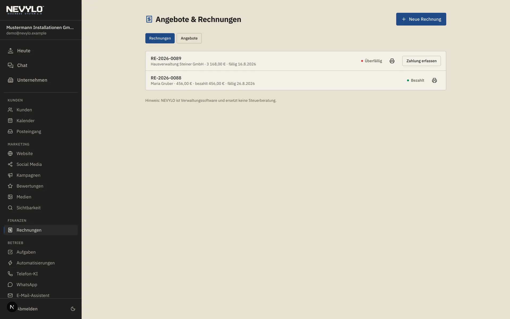Click Zahlung erfassen for RE-2026-0089
Screen dimensions: 510x319
(x=421, y=61)
